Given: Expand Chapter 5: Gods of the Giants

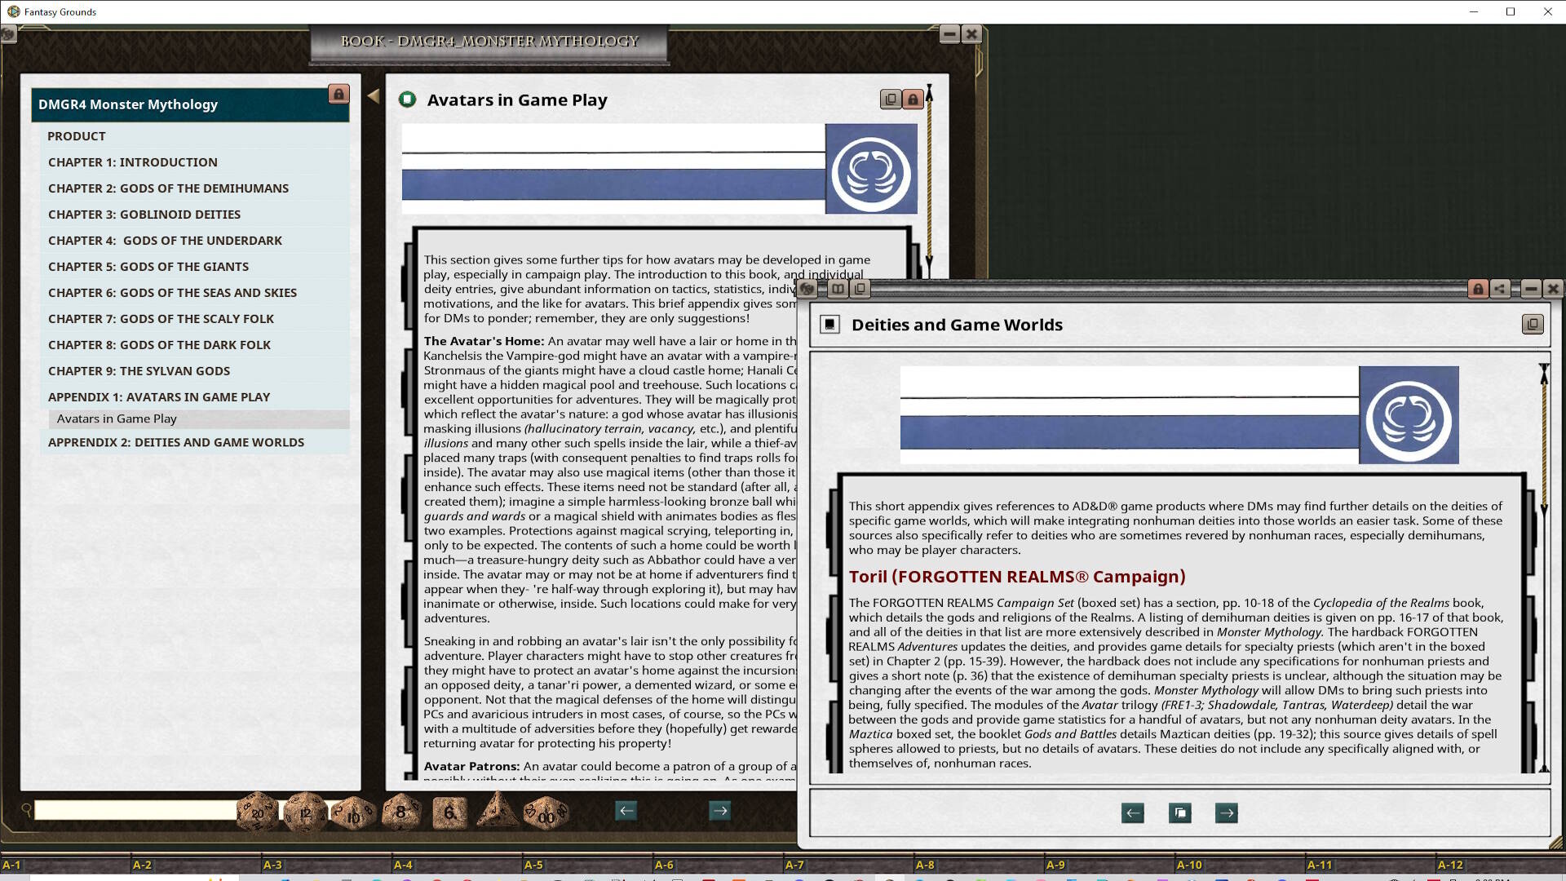Looking at the screenshot, I should pyautogui.click(x=195, y=267).
